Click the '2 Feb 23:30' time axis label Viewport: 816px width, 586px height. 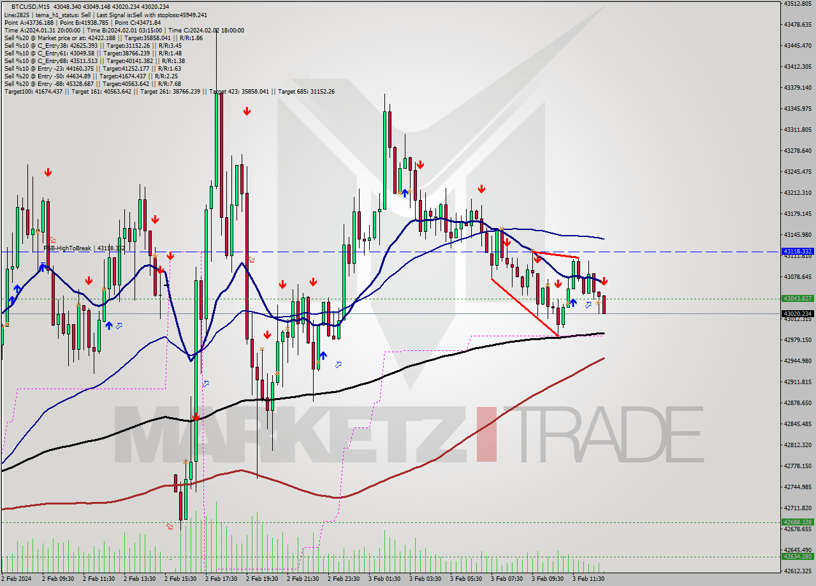pyautogui.click(x=344, y=579)
